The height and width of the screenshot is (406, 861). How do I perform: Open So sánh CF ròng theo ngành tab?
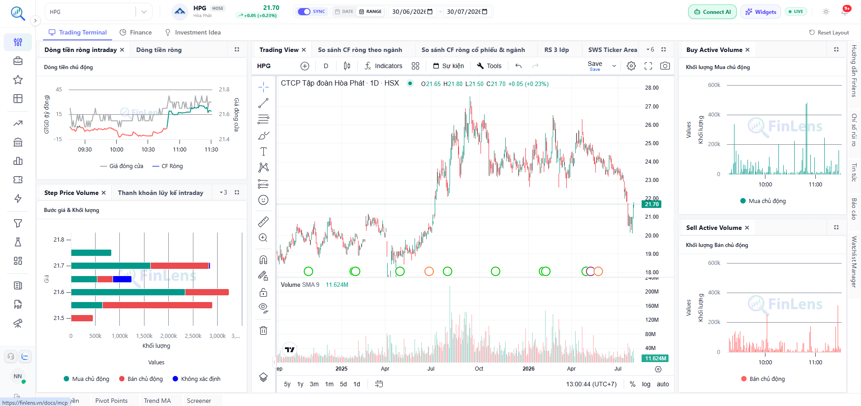click(360, 50)
